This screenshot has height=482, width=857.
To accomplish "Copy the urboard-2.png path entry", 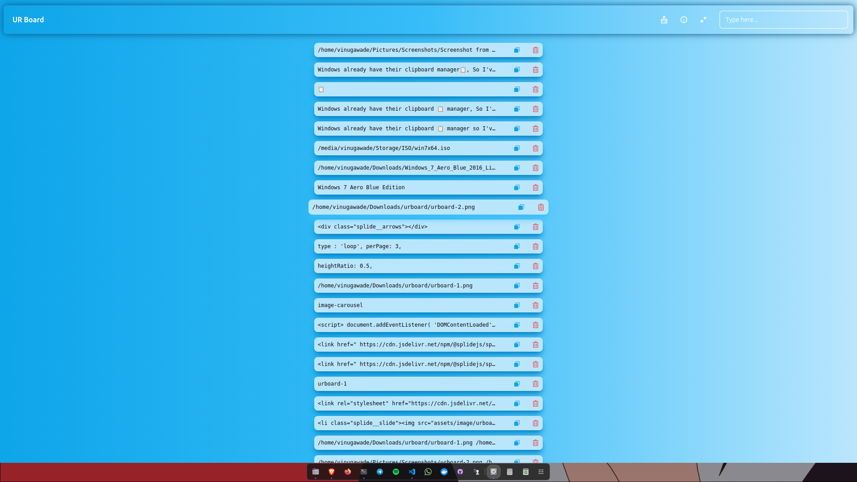I will (x=521, y=207).
